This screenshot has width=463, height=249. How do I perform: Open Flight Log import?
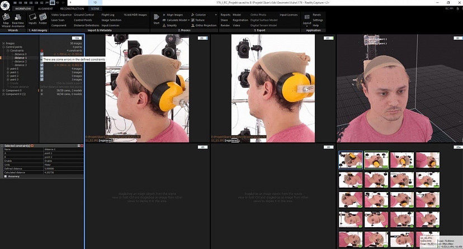click(x=108, y=15)
